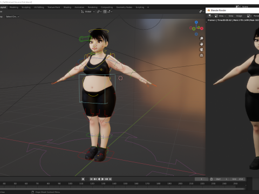Open the transform pivot point dropdown
The width and height of the screenshot is (259, 194).
[x=99, y=12]
